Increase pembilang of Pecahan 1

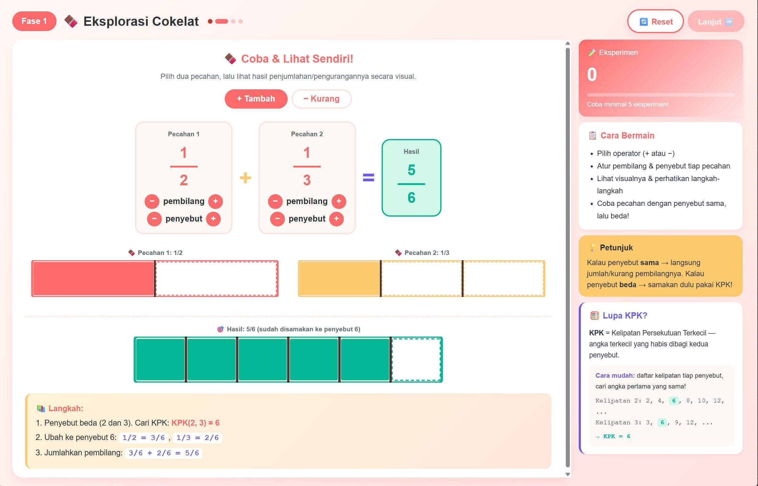click(215, 201)
